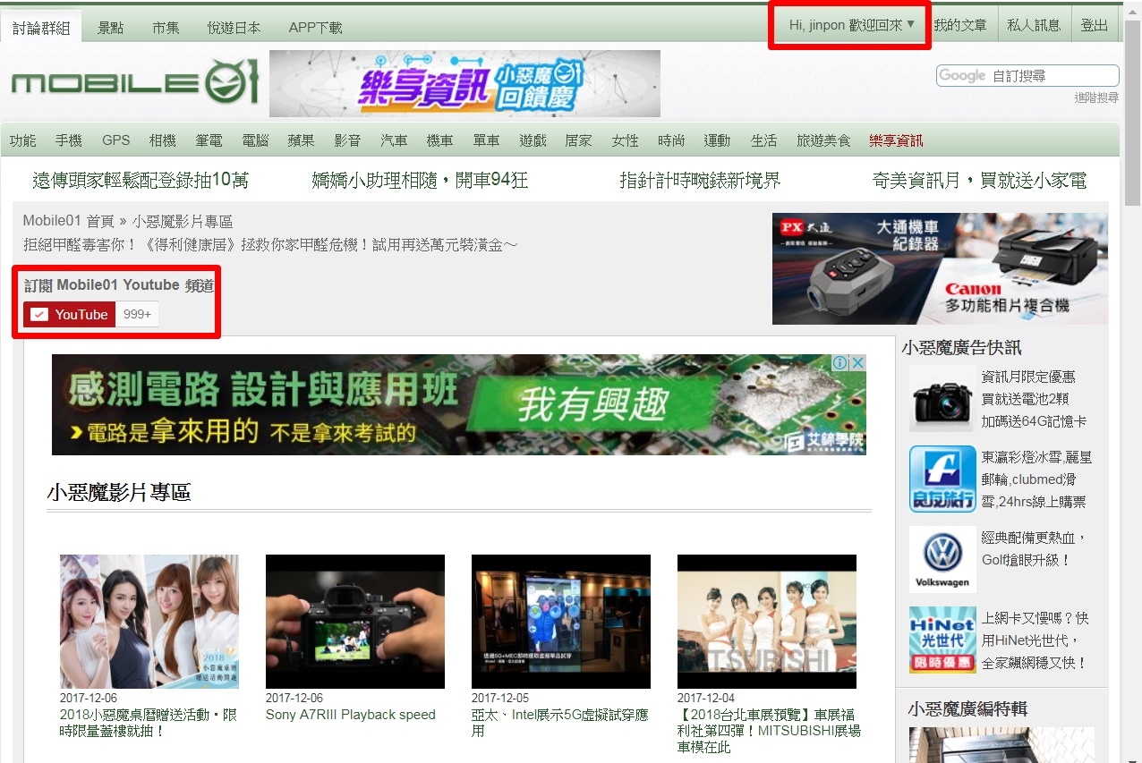Open the 時尚 category menu

671,140
